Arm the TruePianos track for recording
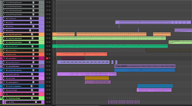 pyautogui.click(x=5, y=19)
